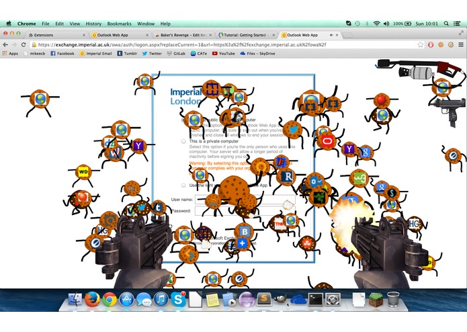The image size is (467, 332).
Task: Open the Chrome hamburger menu
Action: coord(461,44)
